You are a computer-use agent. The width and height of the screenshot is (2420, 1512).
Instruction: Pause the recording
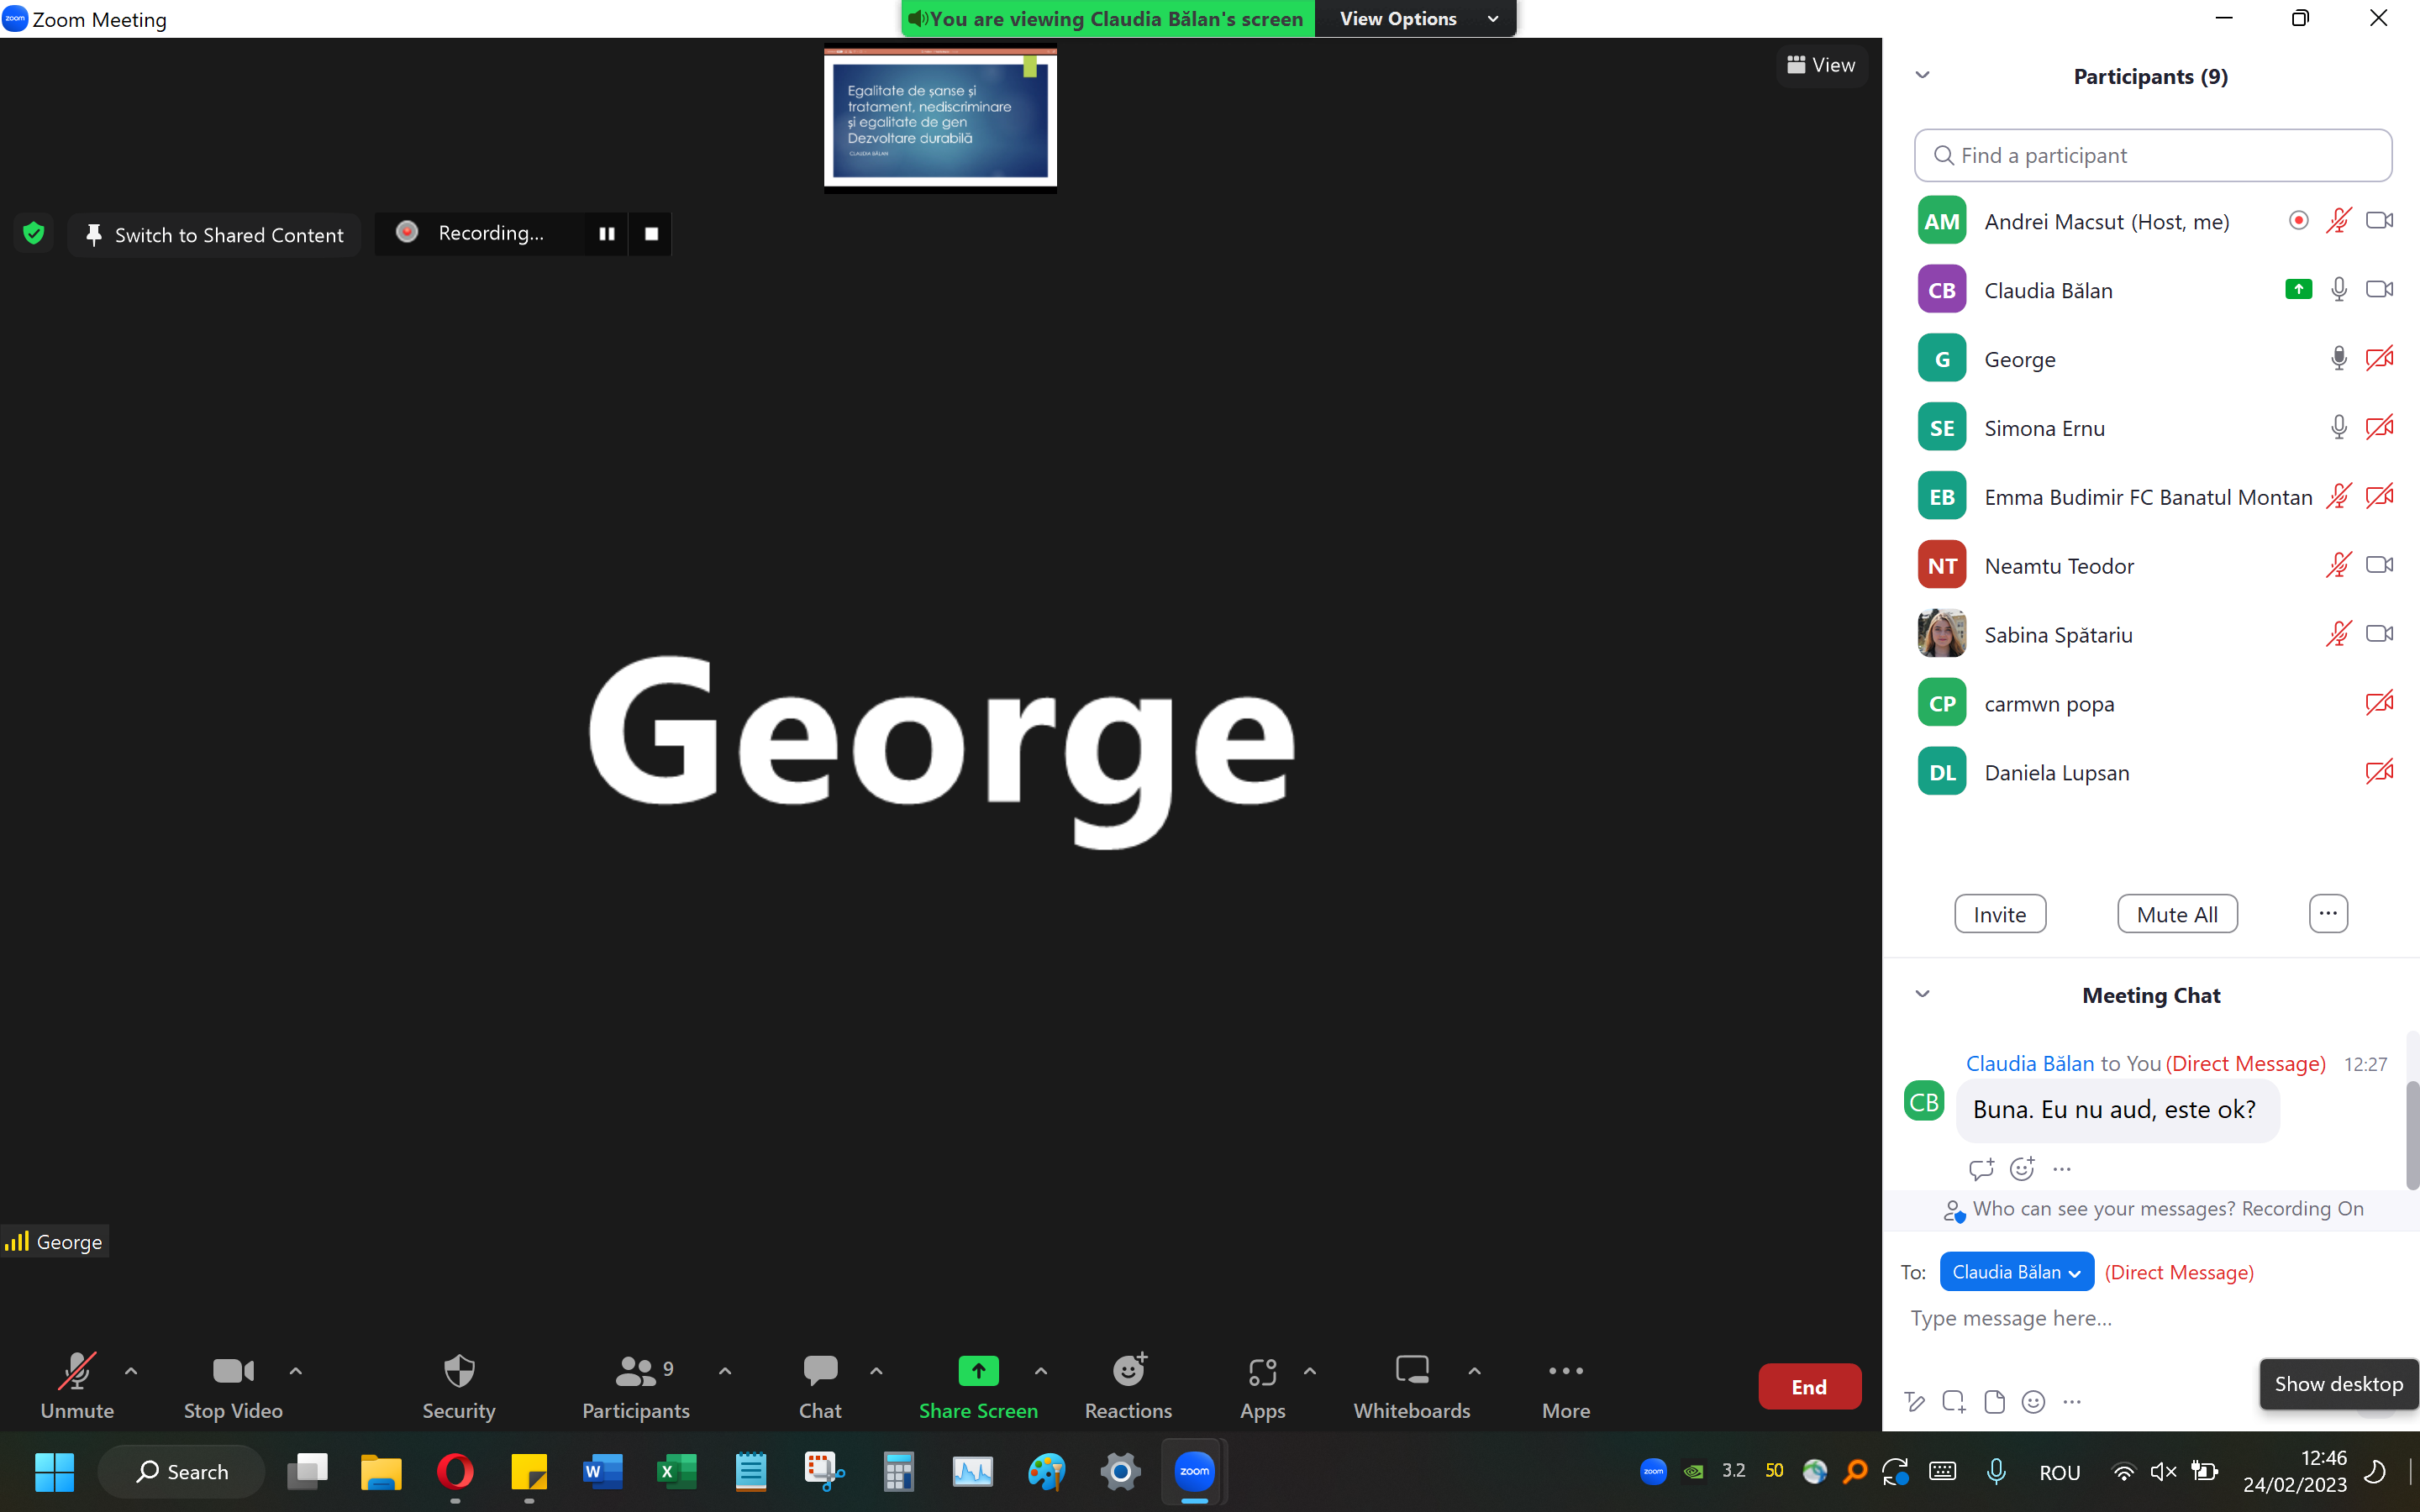point(606,233)
